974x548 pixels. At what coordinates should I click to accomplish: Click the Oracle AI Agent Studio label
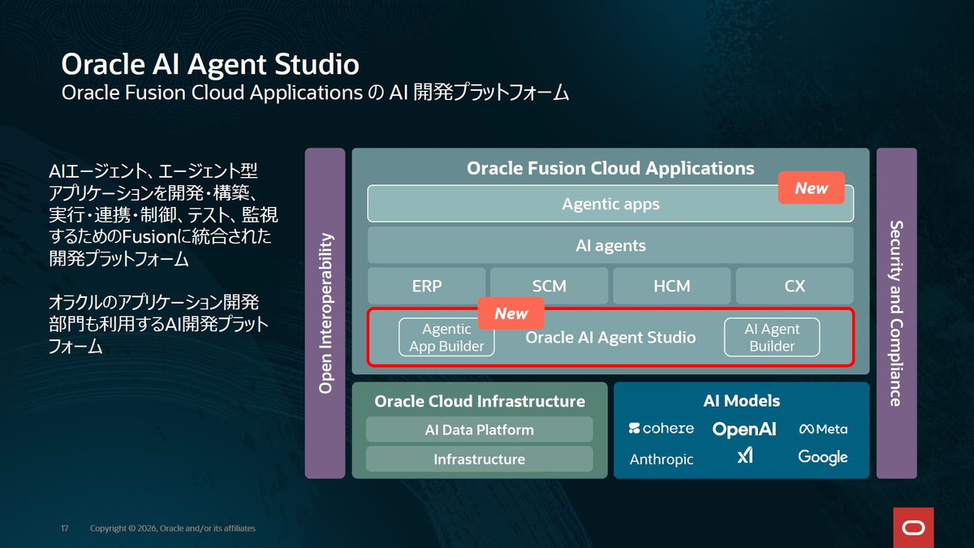(x=610, y=337)
